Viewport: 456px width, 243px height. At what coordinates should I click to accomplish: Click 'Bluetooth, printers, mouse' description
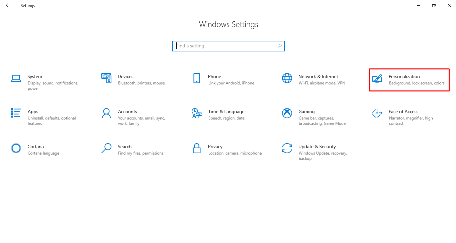(142, 83)
